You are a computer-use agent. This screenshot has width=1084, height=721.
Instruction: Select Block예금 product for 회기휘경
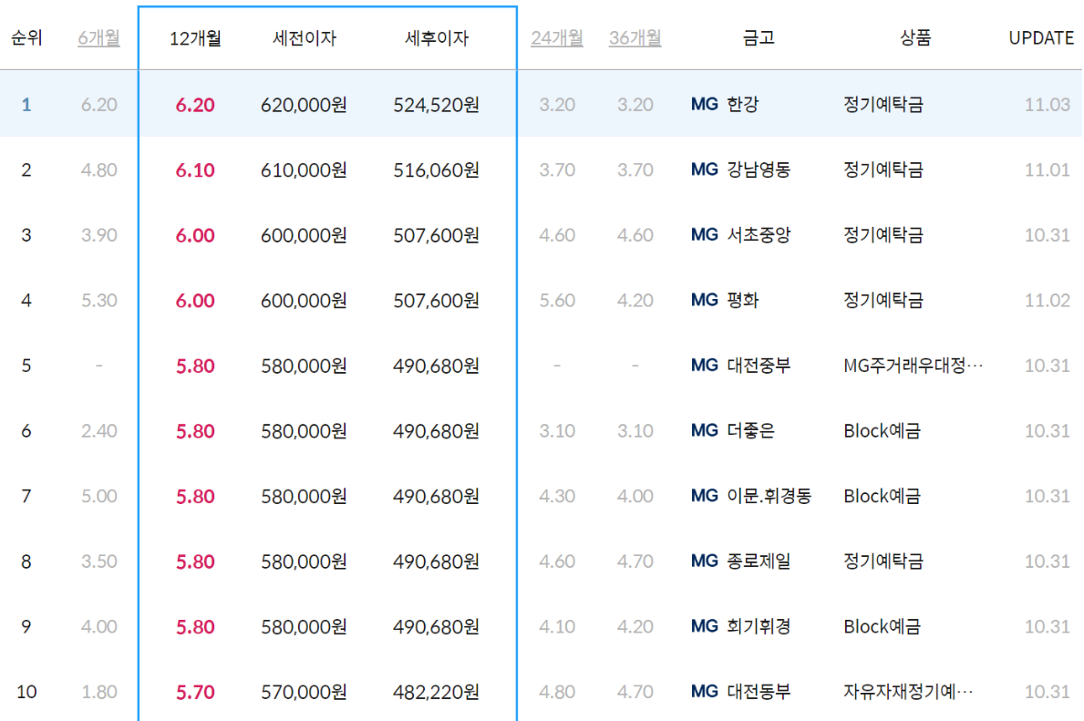click(x=883, y=626)
